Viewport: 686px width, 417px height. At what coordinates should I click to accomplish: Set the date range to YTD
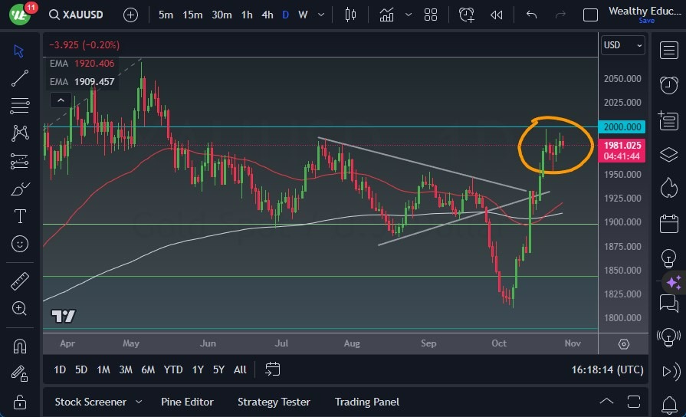click(x=172, y=369)
